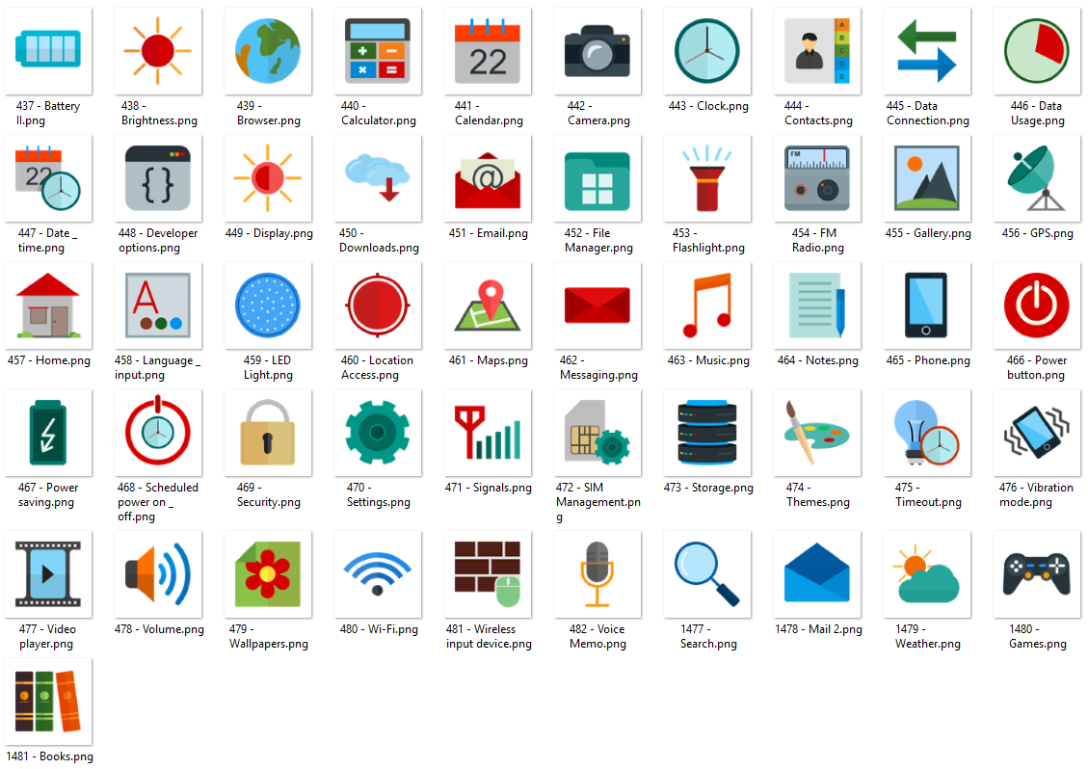The height and width of the screenshot is (769, 1088).
Task: Select the Battery icon file 437
Action: 48,50
